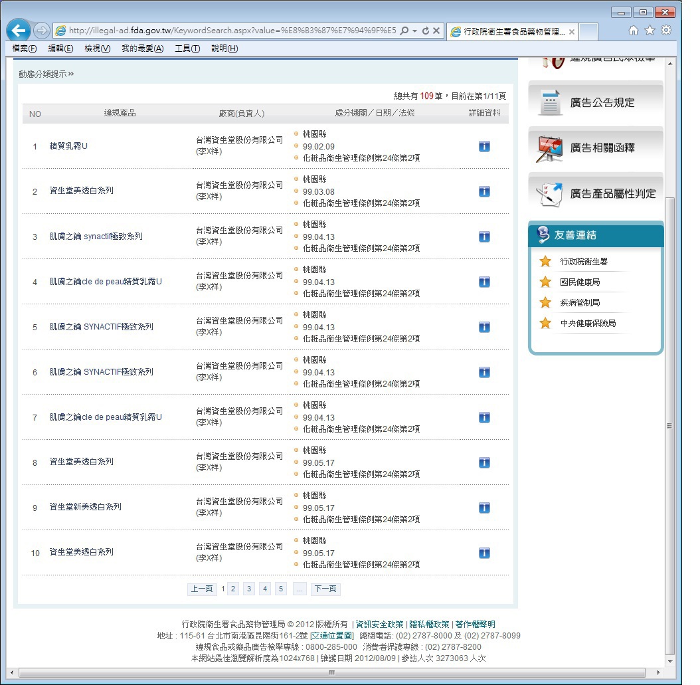Open detail icon for row 1 精質乳霜U

click(x=484, y=146)
